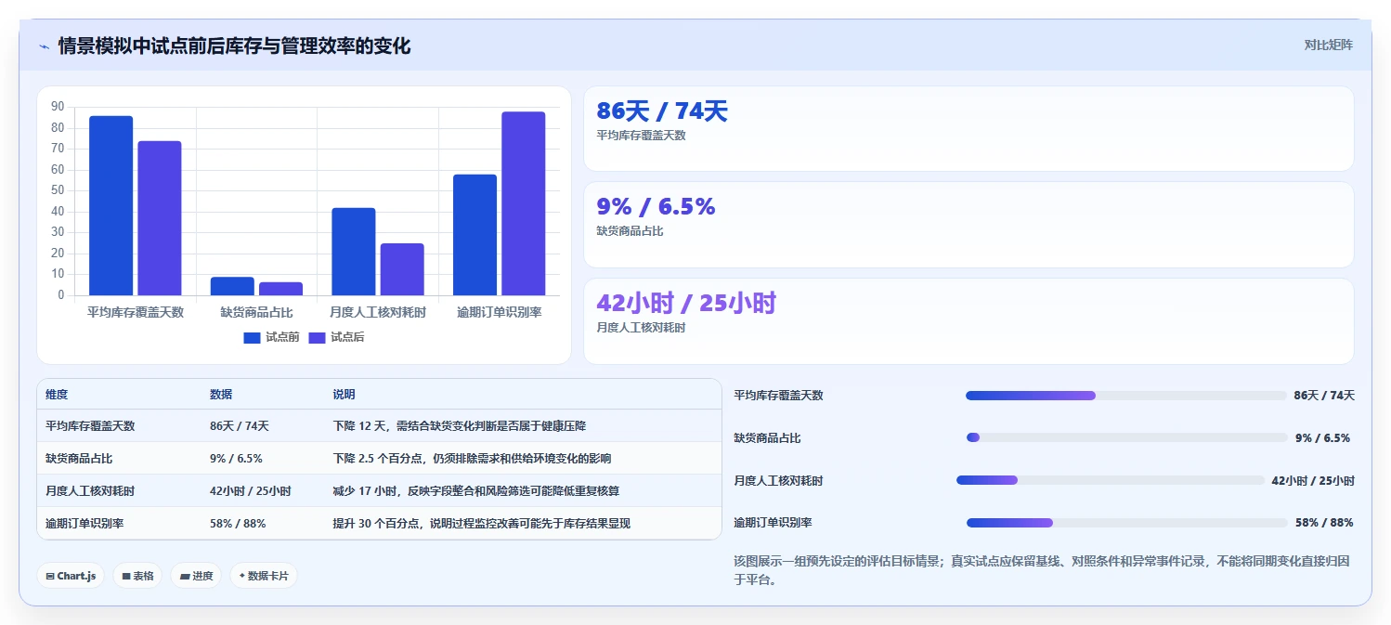Click the 9% / 6.5% data card value
This screenshot has width=1391, height=625.
point(656,207)
